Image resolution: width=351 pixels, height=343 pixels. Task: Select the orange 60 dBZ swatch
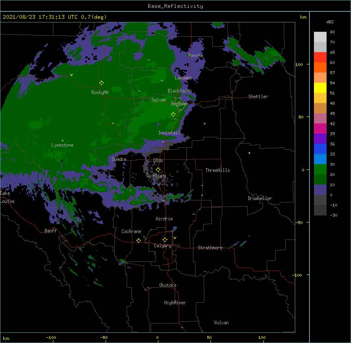tap(320, 67)
